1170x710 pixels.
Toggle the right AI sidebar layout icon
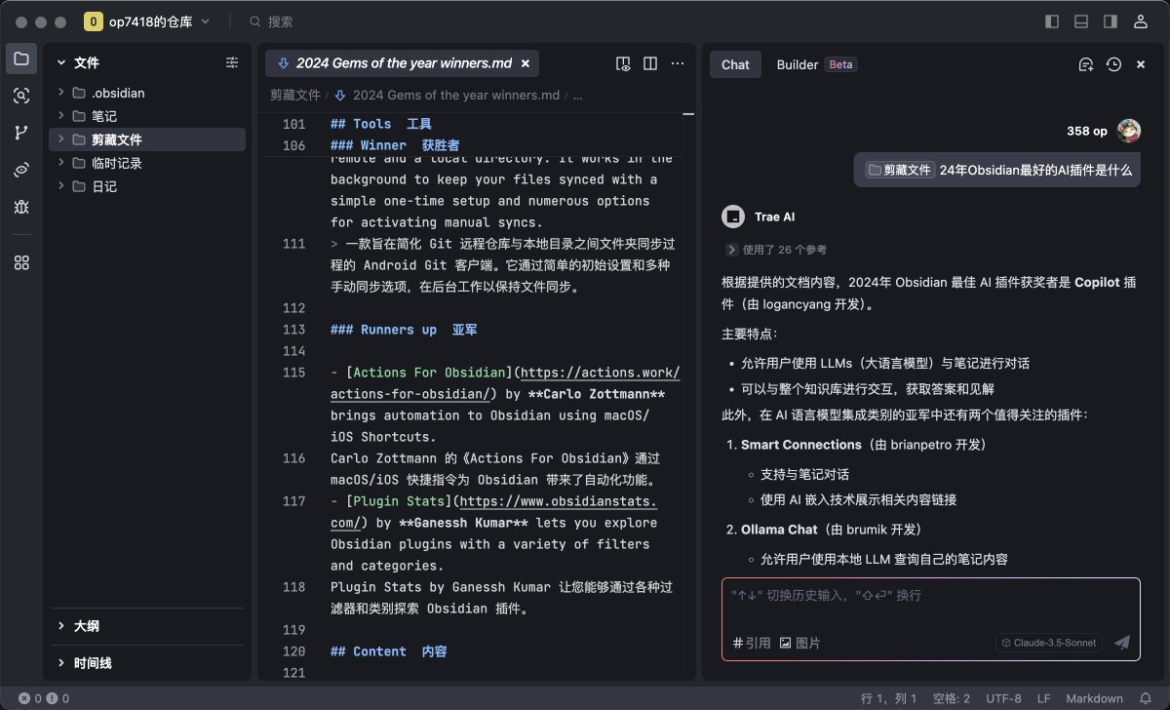click(x=1111, y=21)
